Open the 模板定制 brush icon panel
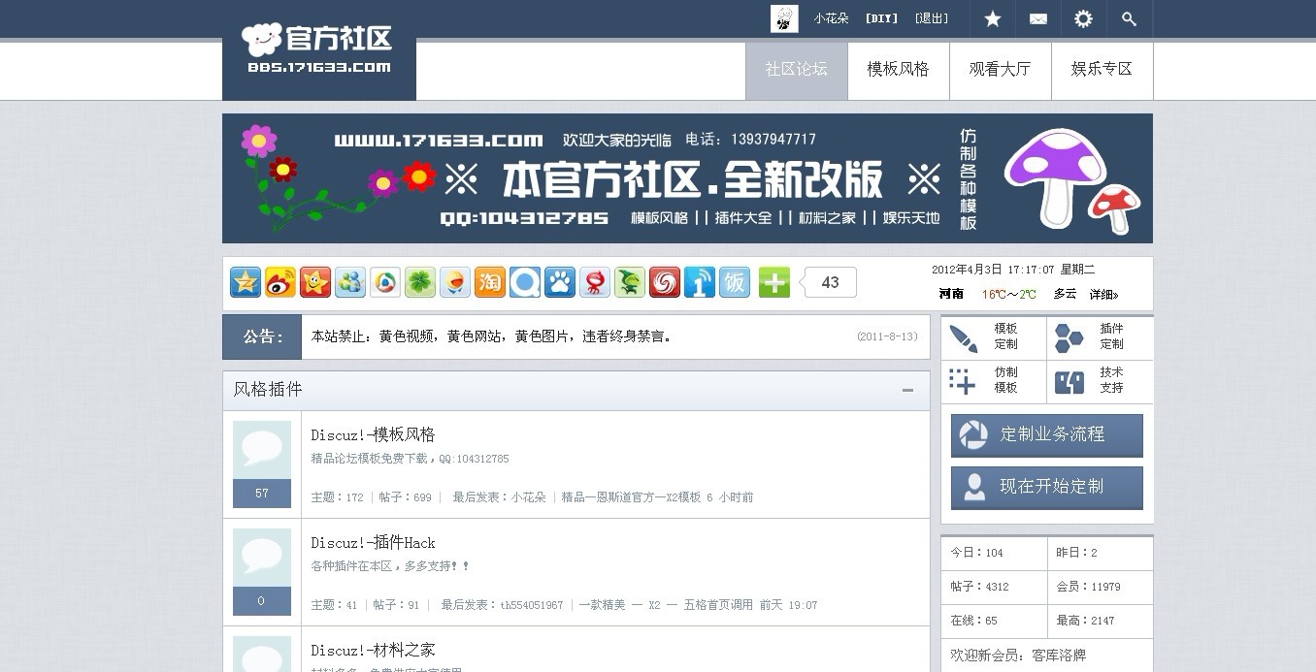Screen dimensions: 1316x672 [965, 337]
